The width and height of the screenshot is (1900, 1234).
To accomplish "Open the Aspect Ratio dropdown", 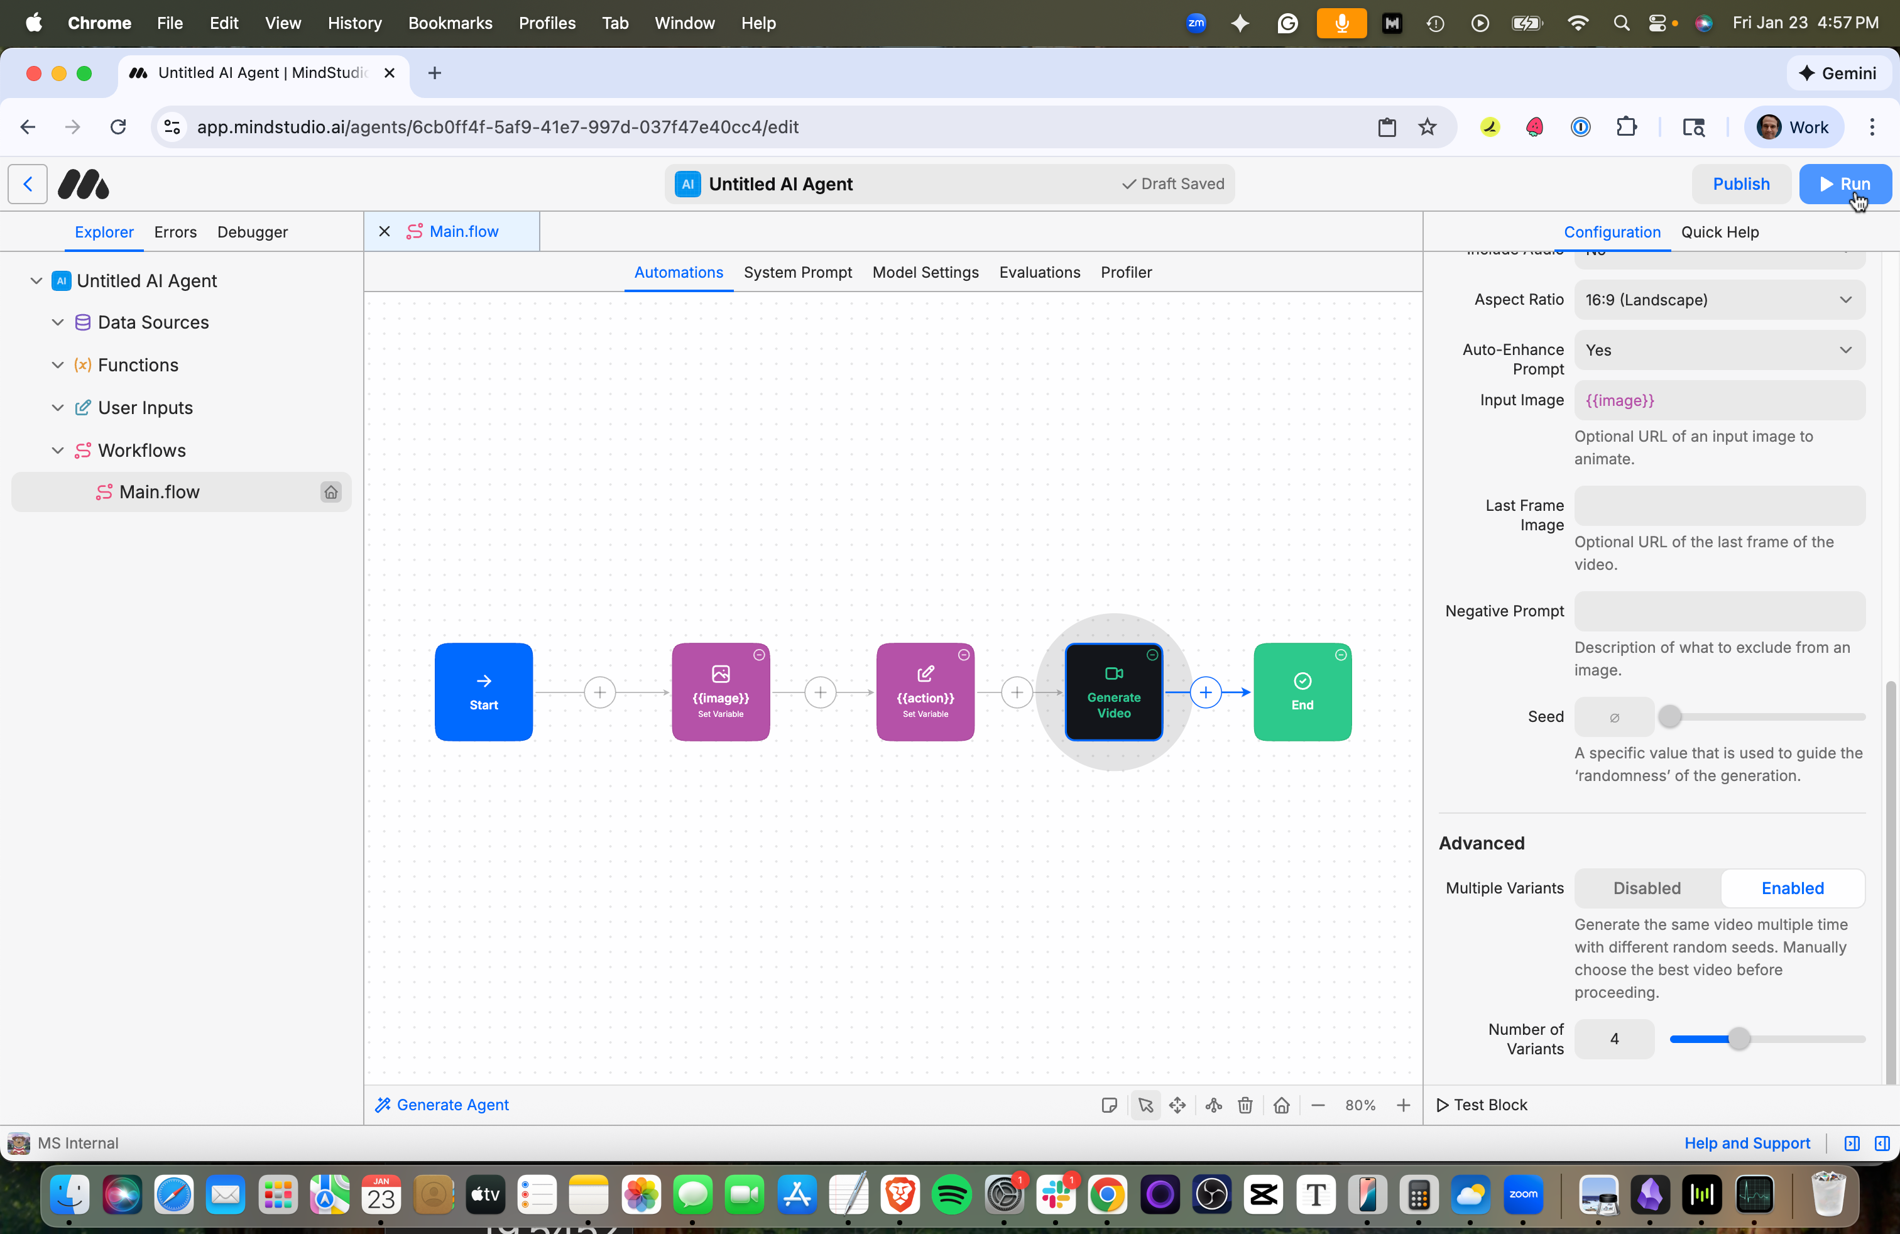I will [x=1719, y=300].
